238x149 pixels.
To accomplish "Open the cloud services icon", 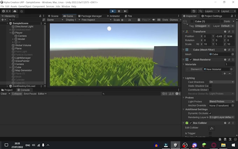I will (x=15, y=11).
